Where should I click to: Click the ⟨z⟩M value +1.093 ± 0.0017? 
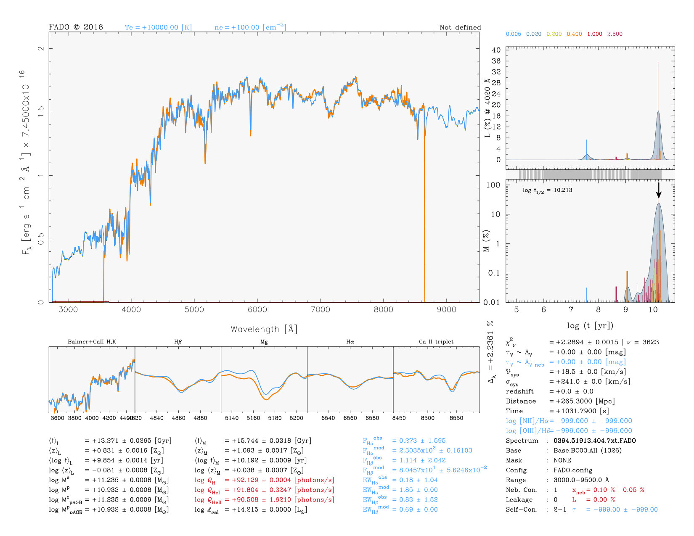[x=268, y=451]
